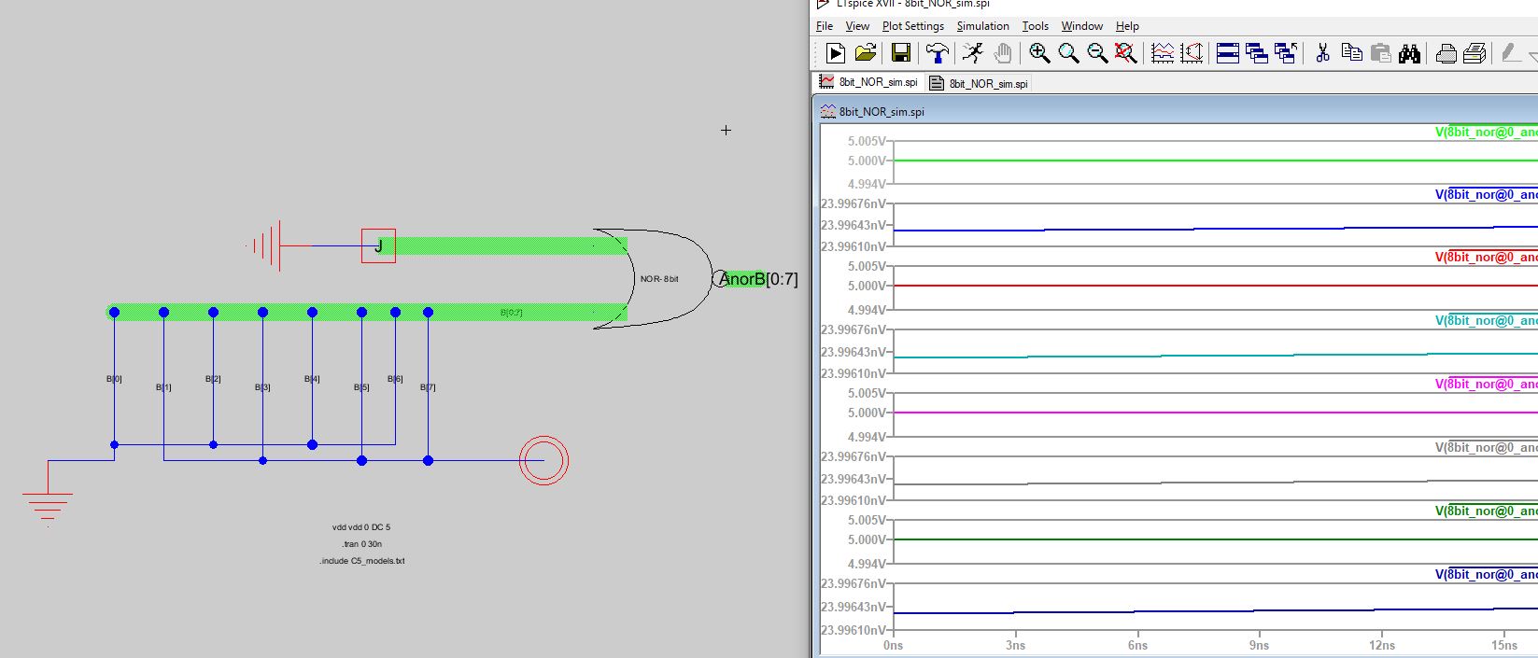1538x658 pixels.
Task: Click the zoom in magnifier icon
Action: pyautogui.click(x=1039, y=53)
